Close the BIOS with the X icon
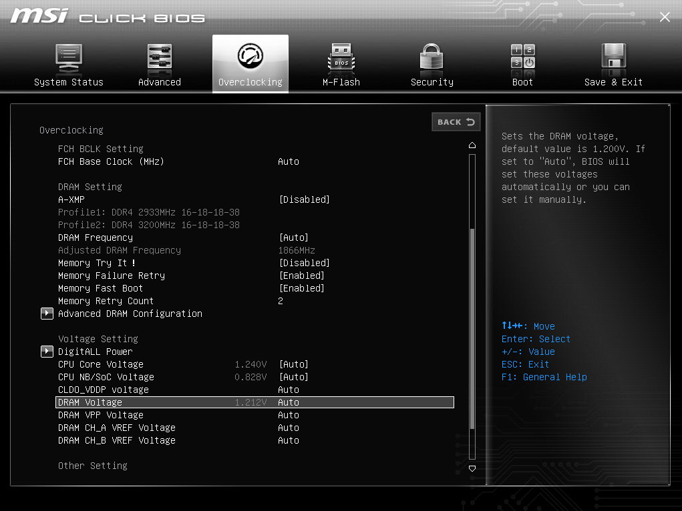 665,17
